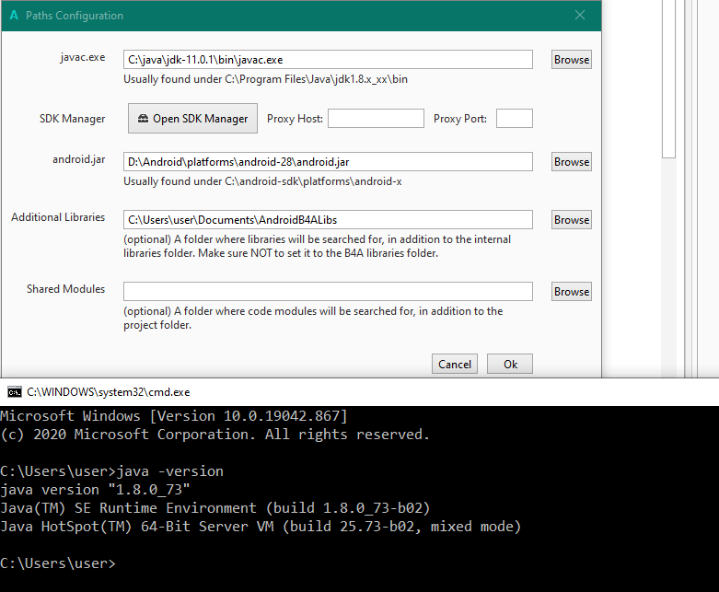Focus the android.jar path field
719x592 pixels.
tap(328, 162)
